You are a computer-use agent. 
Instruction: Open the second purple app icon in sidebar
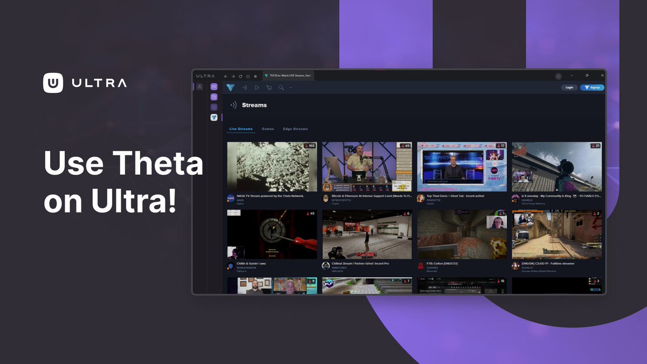[214, 97]
